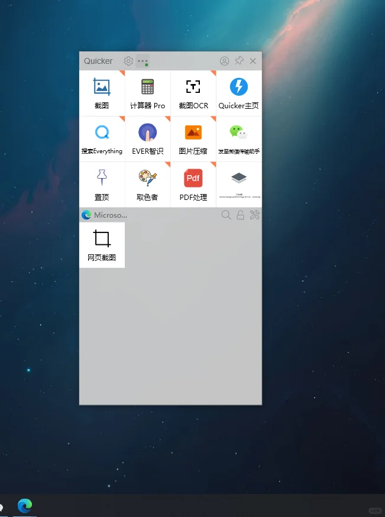
Task: Open the user account icon
Action: pyautogui.click(x=225, y=61)
